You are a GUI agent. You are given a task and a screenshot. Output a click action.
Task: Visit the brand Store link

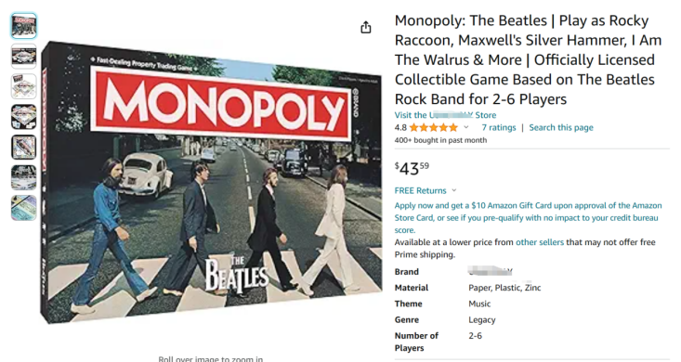[x=445, y=115]
